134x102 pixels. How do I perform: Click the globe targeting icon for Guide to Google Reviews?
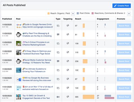click(x=68, y=25)
